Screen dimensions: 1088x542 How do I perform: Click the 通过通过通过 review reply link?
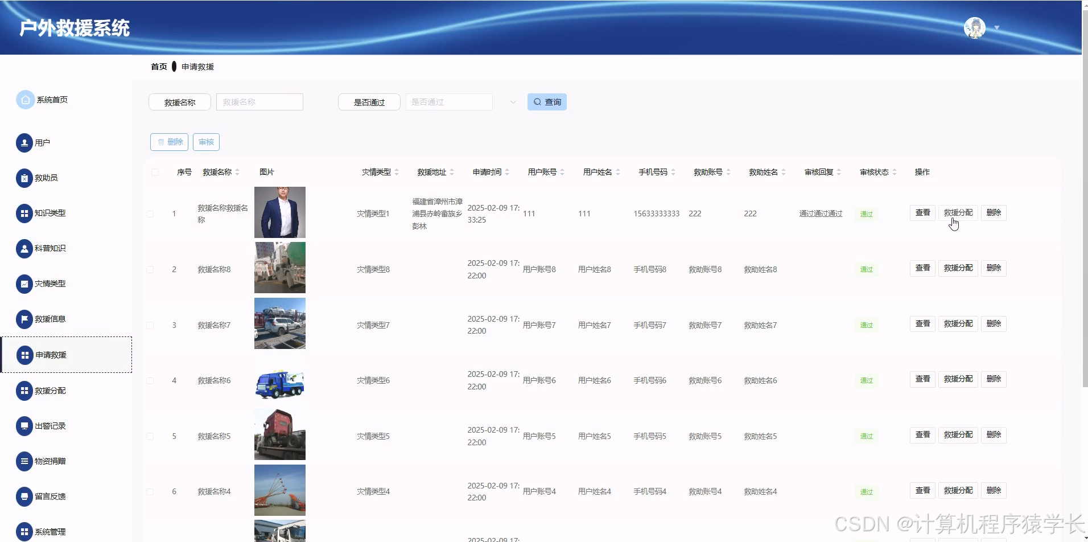(821, 213)
